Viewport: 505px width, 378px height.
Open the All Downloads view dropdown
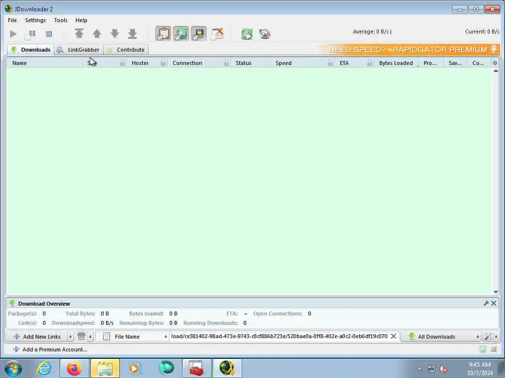point(441,337)
